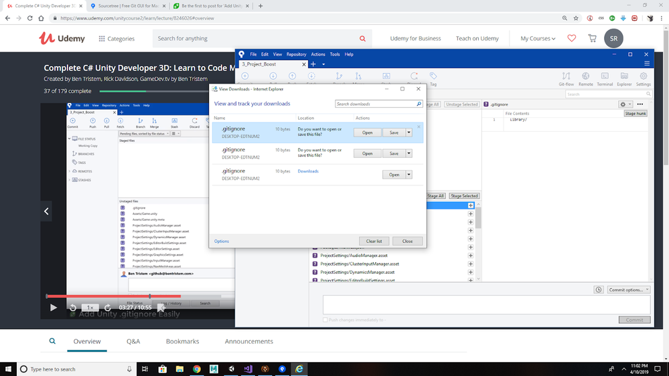This screenshot has height=376, width=669.
Task: Bookmark this page with Chrome star
Action: point(576,18)
